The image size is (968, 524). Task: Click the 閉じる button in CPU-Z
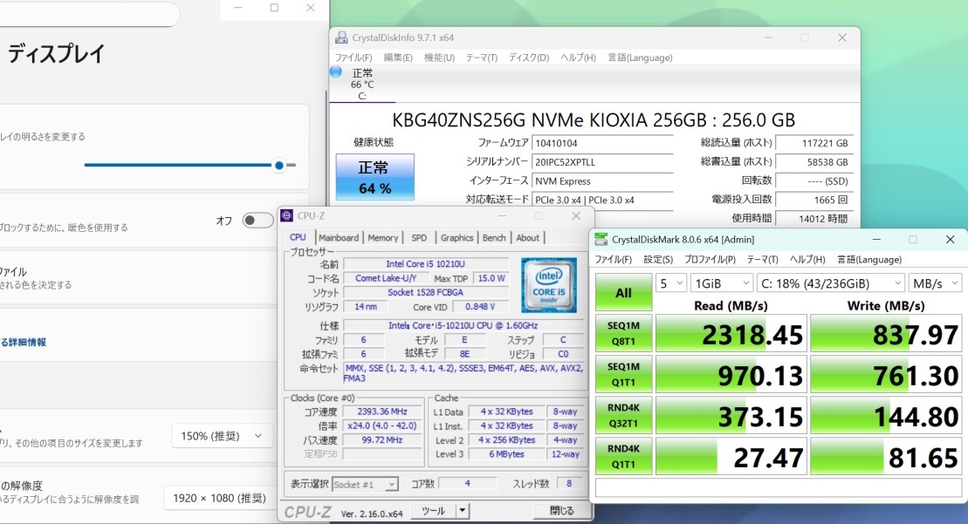pos(561,510)
